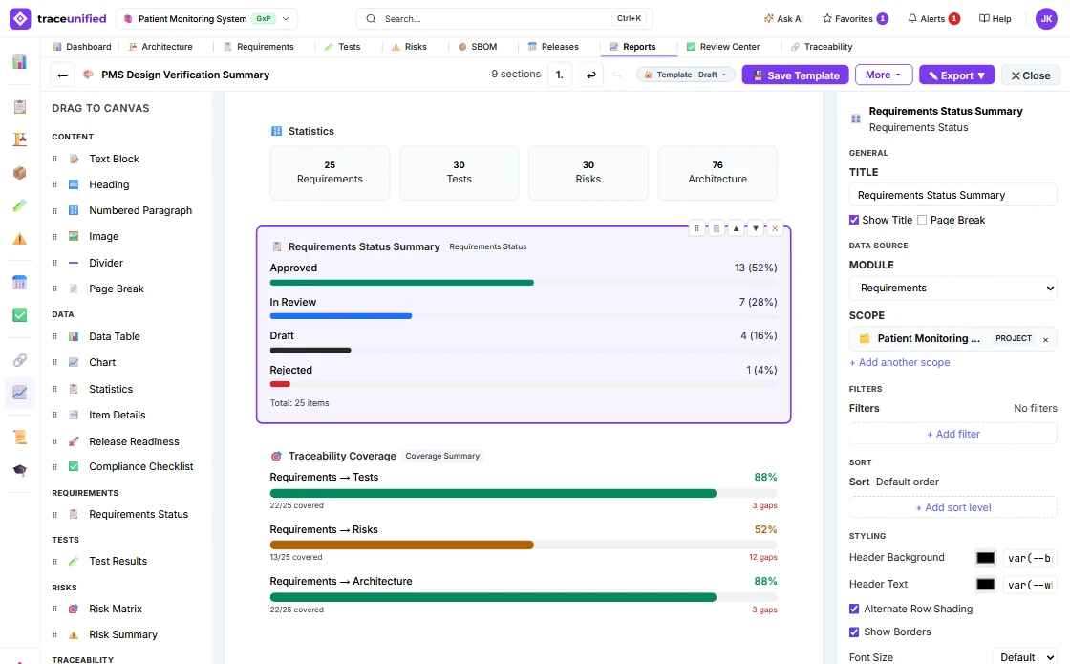Click Close button in report toolbar
Screen dimensions: 1070x664
click(1031, 75)
